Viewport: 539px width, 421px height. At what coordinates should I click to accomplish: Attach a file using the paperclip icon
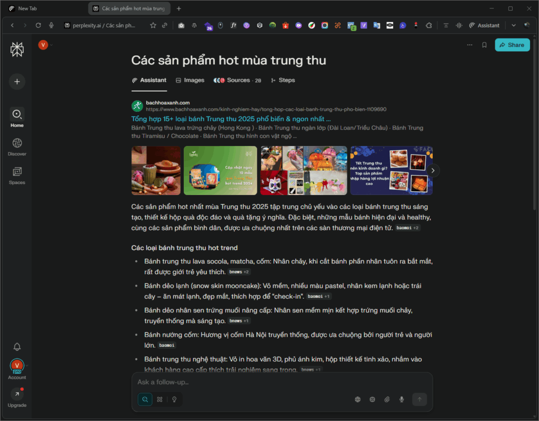(x=387, y=399)
